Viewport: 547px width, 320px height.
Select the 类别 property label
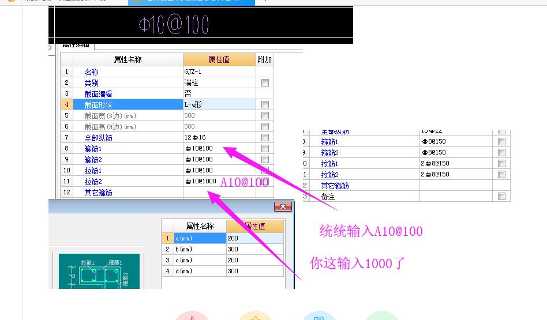tap(91, 83)
